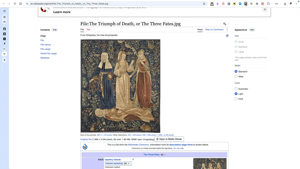Hide the Contents sidebar
Viewport: 300px width, 169px height.
[54, 30]
